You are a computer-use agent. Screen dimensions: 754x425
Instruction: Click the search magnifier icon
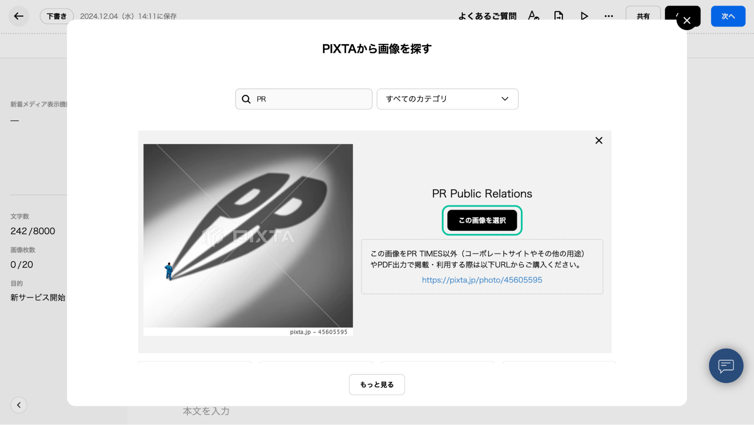tap(246, 99)
